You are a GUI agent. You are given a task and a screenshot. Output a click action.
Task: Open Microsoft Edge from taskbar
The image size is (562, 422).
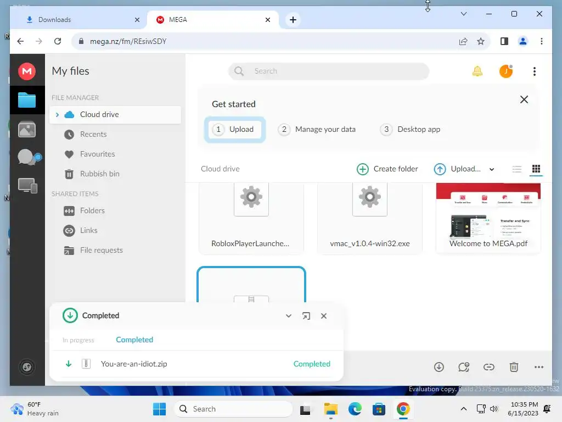point(355,409)
